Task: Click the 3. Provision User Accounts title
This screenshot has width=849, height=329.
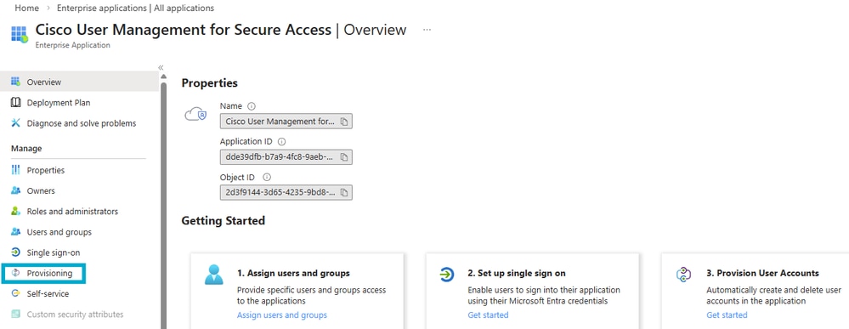Action: [x=762, y=273]
